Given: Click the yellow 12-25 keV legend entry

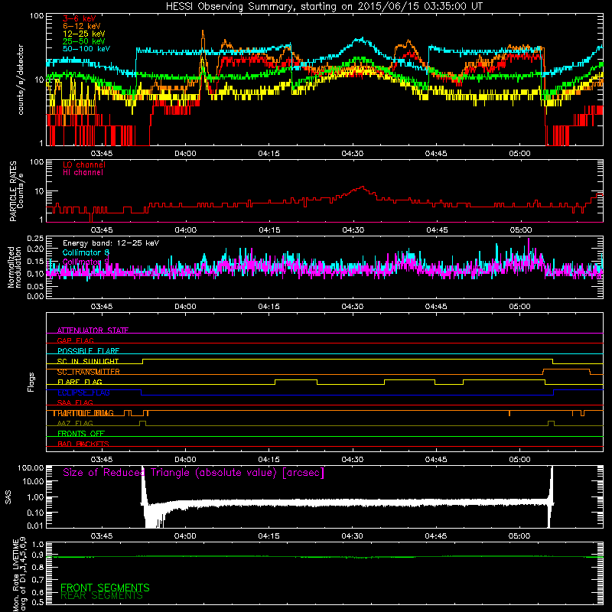Looking at the screenshot, I should click(84, 34).
